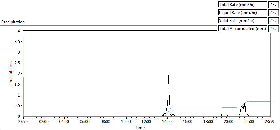Viewport: 280px width, 130px height.
Task: Click the red Liquid Rate line icon
Action: (273, 13)
